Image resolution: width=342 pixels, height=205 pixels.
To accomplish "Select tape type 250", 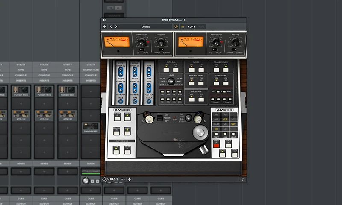I will point(216,114).
